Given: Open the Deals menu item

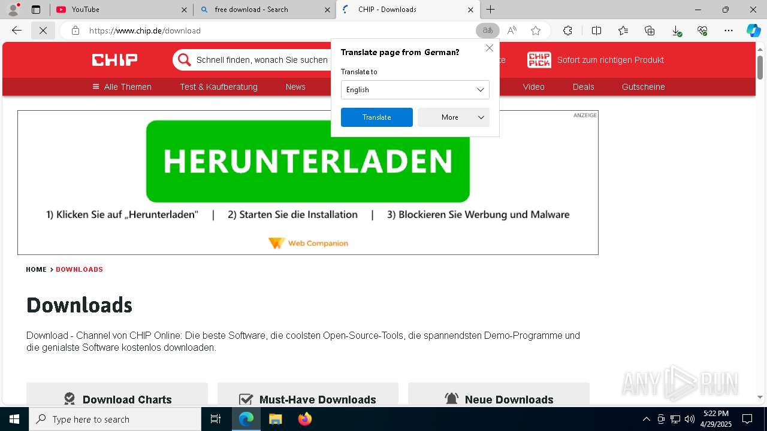Looking at the screenshot, I should click(x=583, y=87).
